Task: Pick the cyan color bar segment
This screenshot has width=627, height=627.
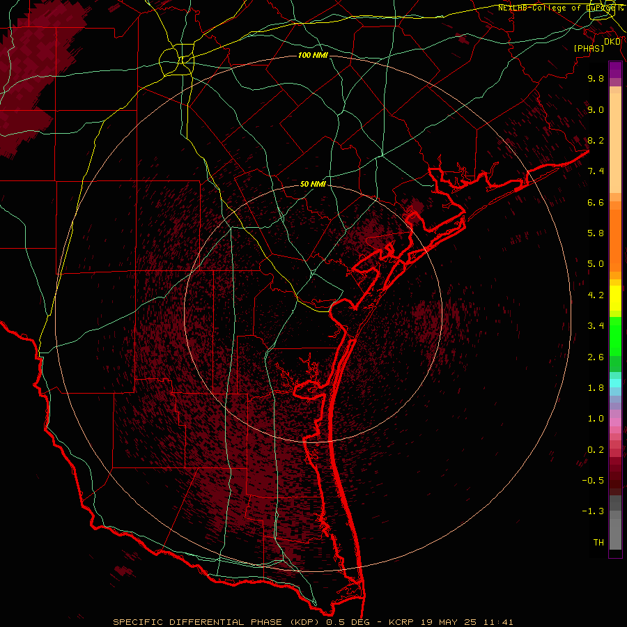Action: (615, 383)
